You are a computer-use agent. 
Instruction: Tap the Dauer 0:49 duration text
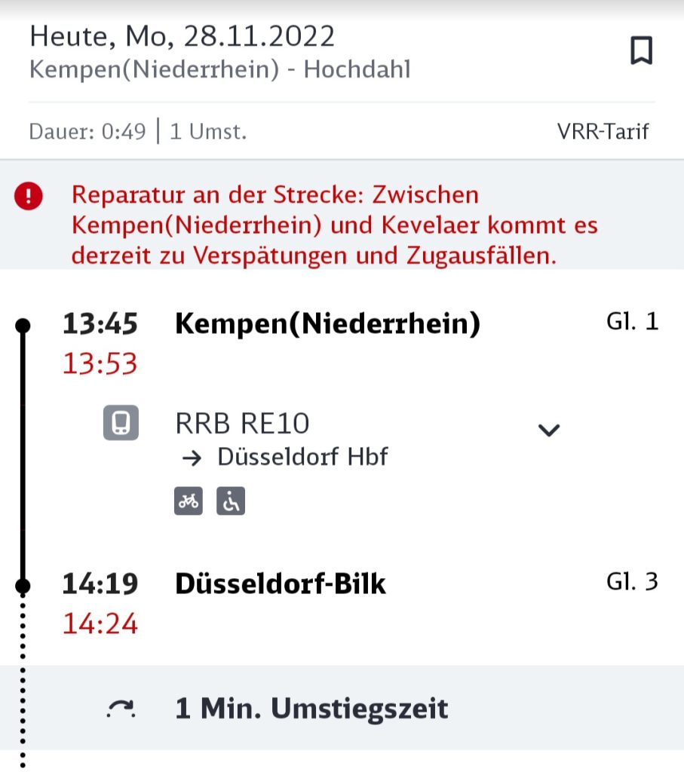[x=87, y=132]
